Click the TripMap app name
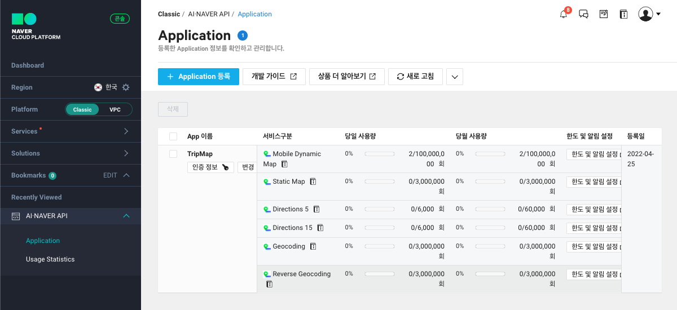Viewport: 677px width, 310px height. tap(200, 154)
